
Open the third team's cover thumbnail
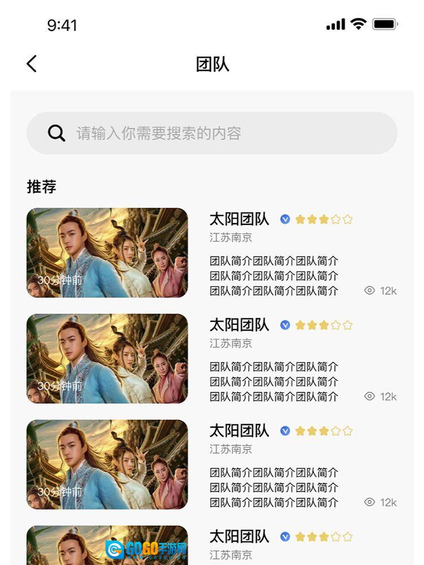(107, 464)
